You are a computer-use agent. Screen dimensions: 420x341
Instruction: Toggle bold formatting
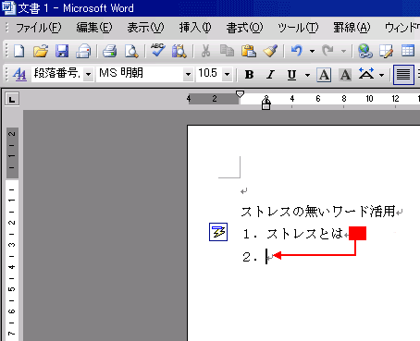[249, 74]
